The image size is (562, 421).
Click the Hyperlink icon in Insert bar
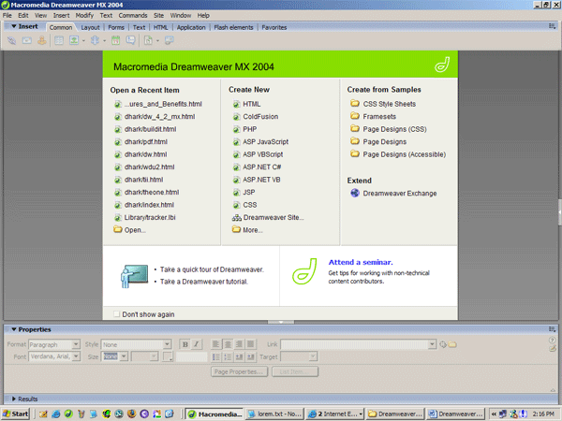[x=11, y=40]
